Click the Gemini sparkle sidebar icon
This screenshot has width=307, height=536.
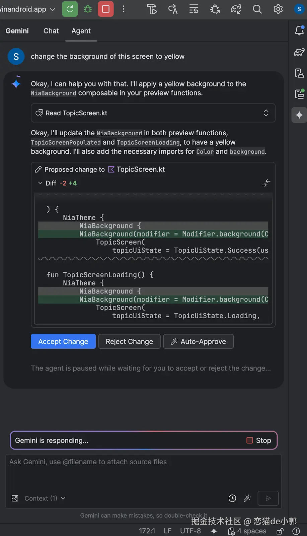point(299,115)
